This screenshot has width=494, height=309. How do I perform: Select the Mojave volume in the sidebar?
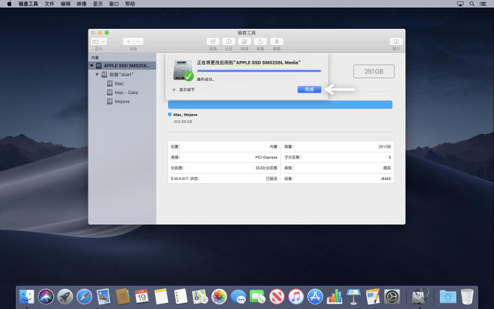[x=123, y=101]
